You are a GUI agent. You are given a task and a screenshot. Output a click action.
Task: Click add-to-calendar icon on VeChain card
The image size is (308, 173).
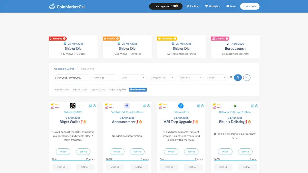click(145, 106)
